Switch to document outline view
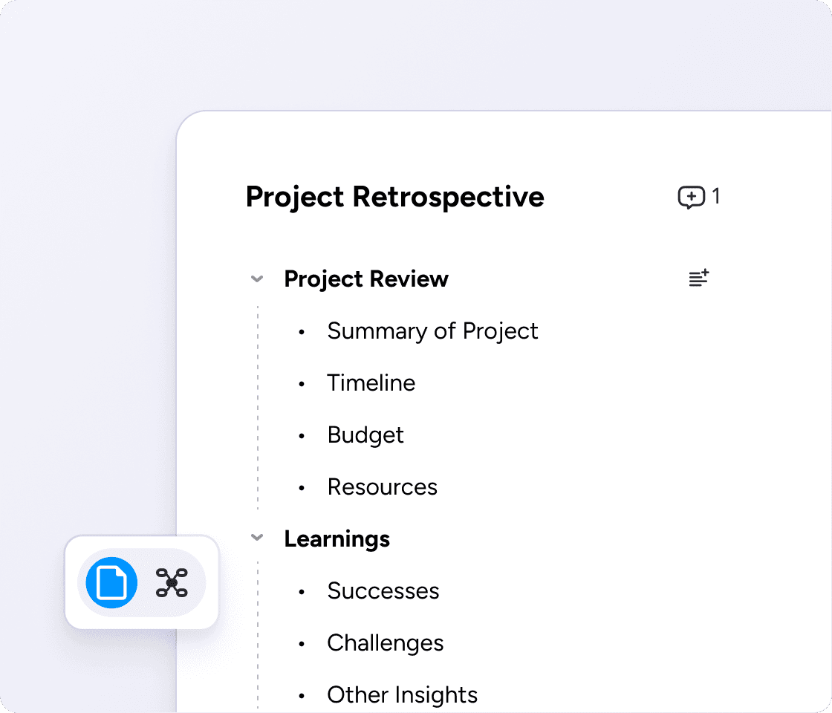This screenshot has height=713, width=832. pos(112,582)
